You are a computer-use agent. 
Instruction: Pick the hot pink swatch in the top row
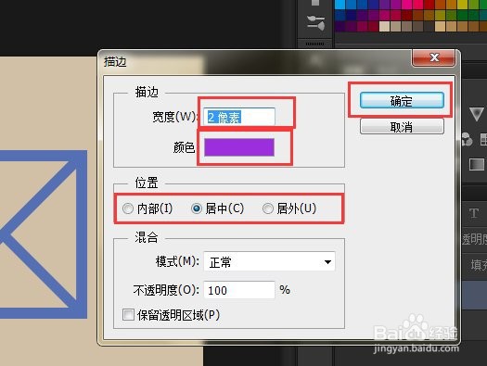407,5
